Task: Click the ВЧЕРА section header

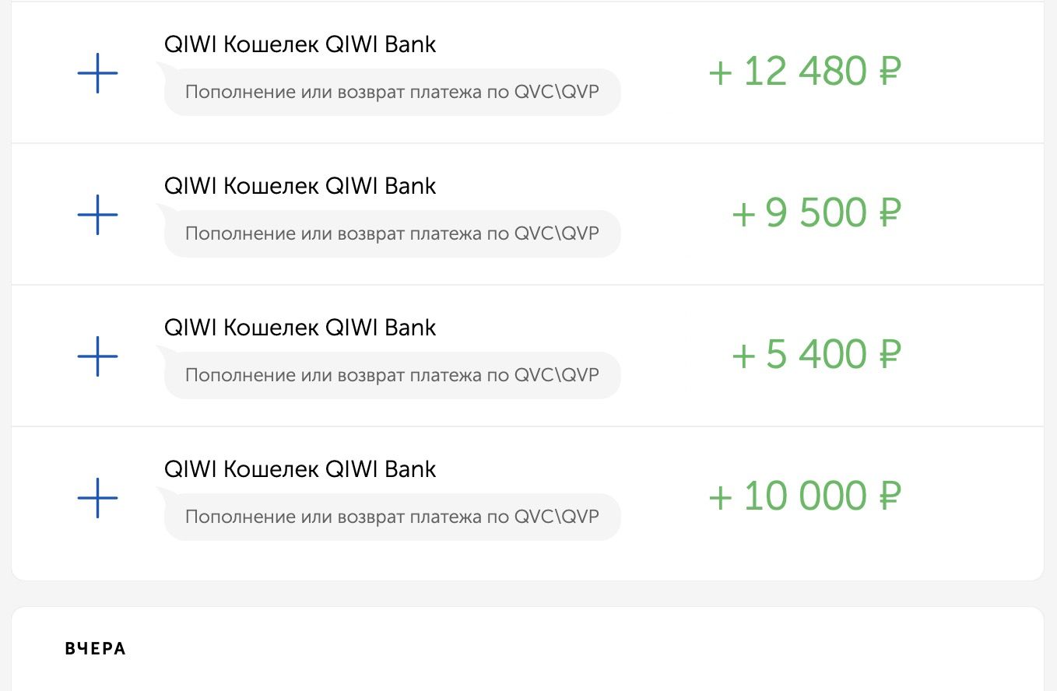Action: click(x=96, y=649)
